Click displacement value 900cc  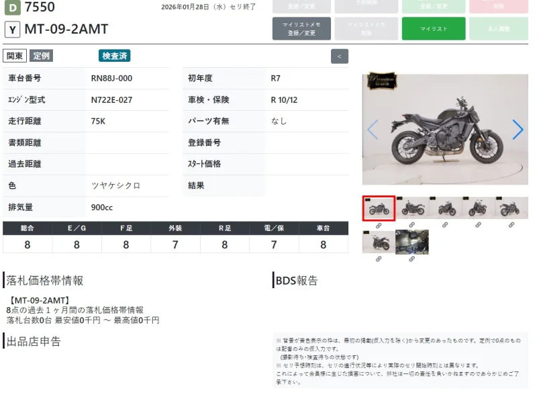(102, 208)
